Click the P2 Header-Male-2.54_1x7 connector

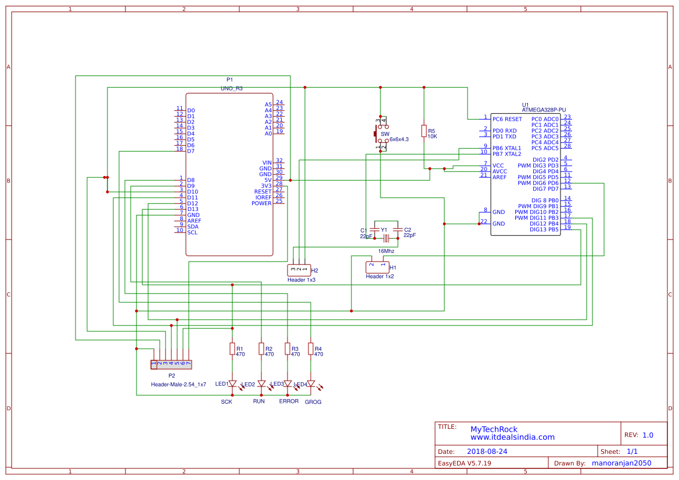tap(171, 364)
